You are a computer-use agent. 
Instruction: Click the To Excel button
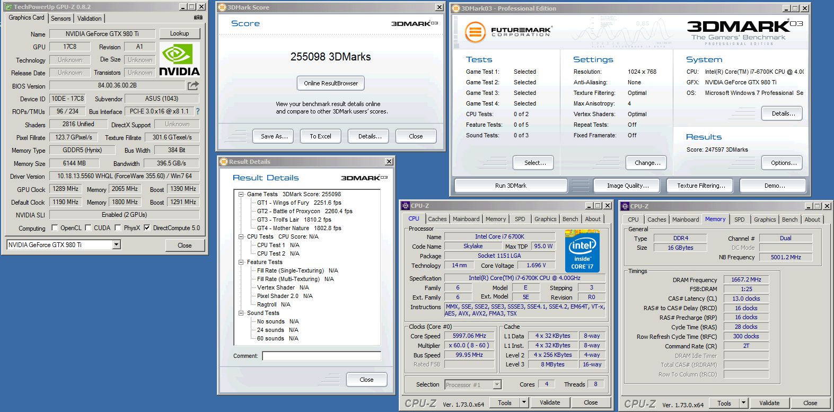pyautogui.click(x=320, y=136)
